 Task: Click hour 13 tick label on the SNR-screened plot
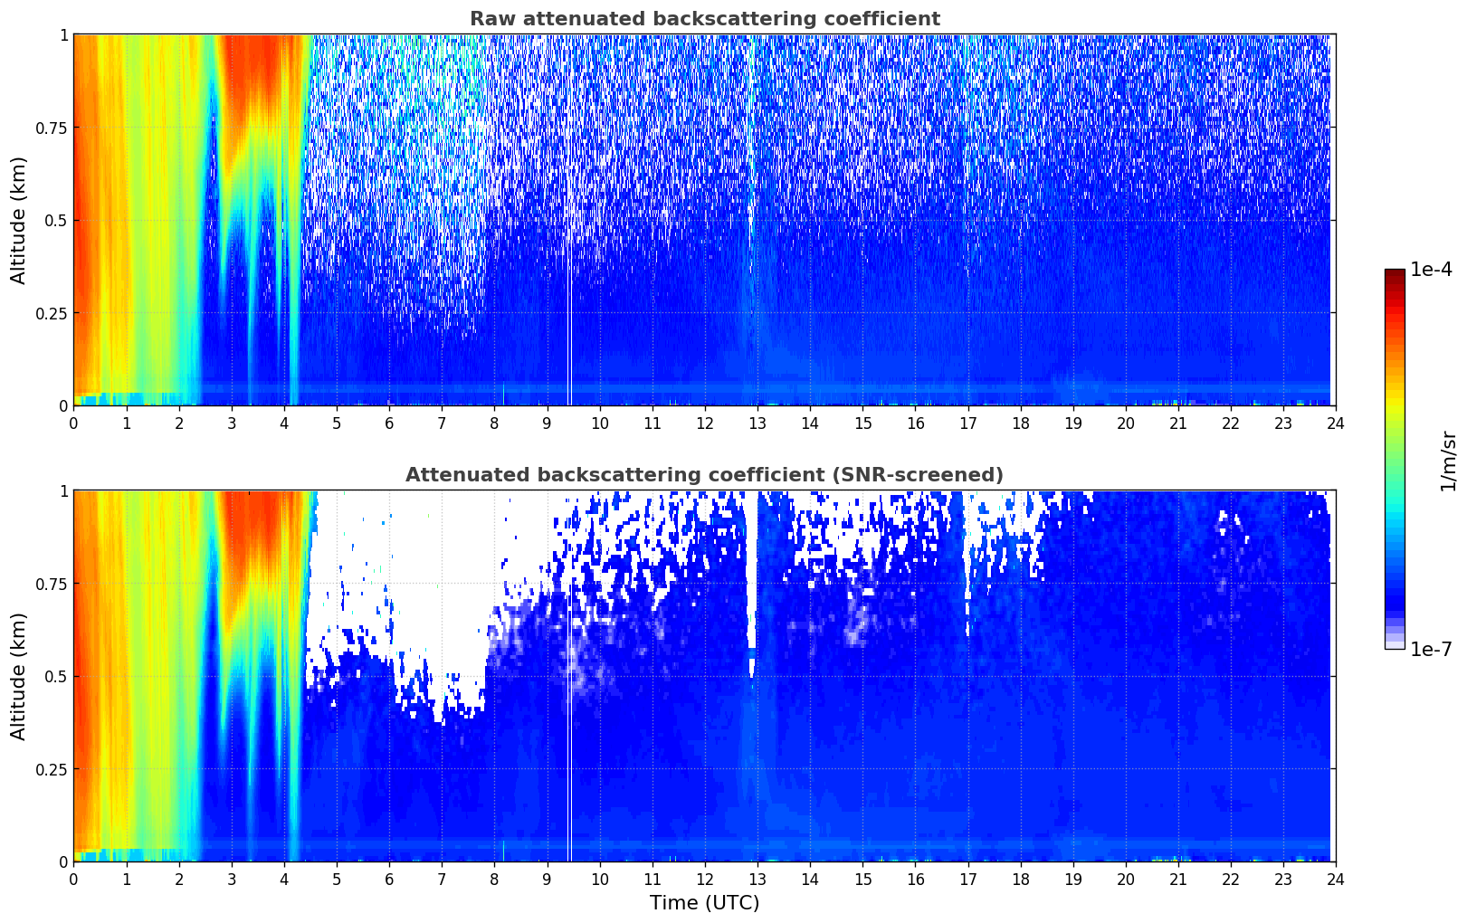pos(757,879)
